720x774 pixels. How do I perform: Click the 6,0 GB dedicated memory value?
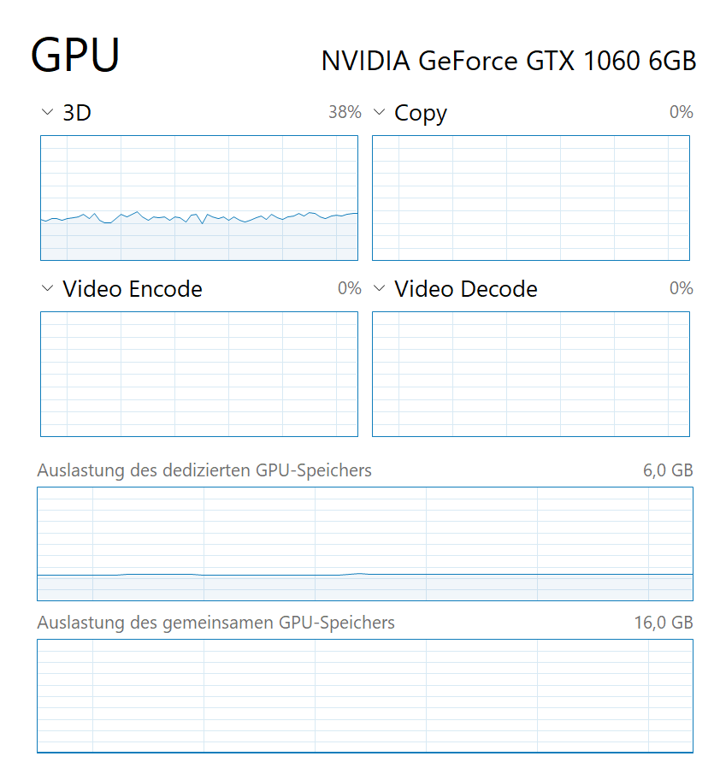point(668,470)
